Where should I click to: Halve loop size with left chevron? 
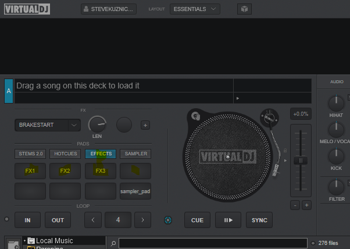coord(93,220)
